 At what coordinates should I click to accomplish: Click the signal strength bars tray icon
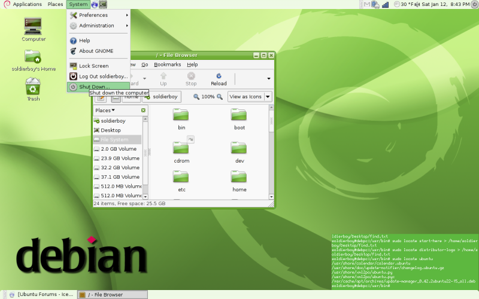[385, 4]
